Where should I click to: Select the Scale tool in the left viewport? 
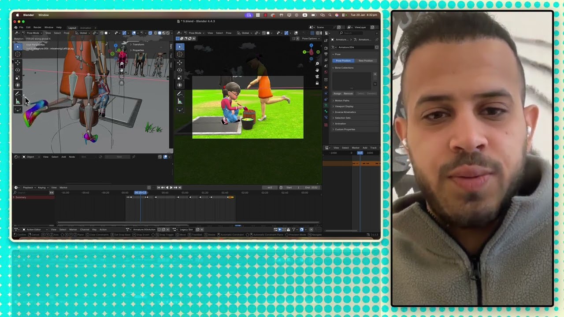[x=18, y=77]
